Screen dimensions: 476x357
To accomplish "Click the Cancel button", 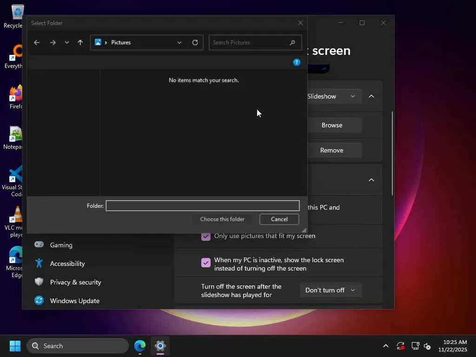I will tap(279, 219).
